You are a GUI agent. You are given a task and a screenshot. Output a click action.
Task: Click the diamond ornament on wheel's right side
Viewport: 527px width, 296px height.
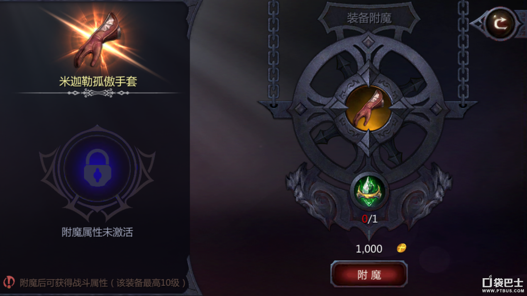pyautogui.click(x=437, y=109)
